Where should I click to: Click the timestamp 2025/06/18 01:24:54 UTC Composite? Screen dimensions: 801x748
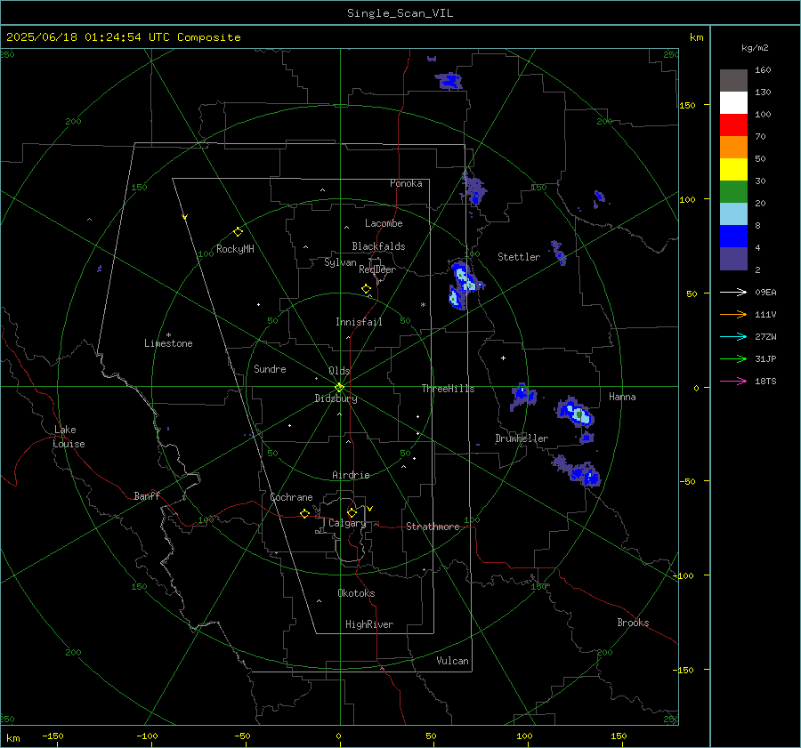click(124, 37)
